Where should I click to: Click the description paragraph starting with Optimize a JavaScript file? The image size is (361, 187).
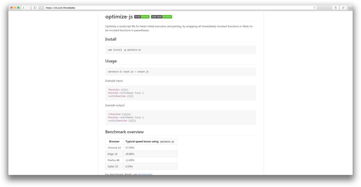179,28
